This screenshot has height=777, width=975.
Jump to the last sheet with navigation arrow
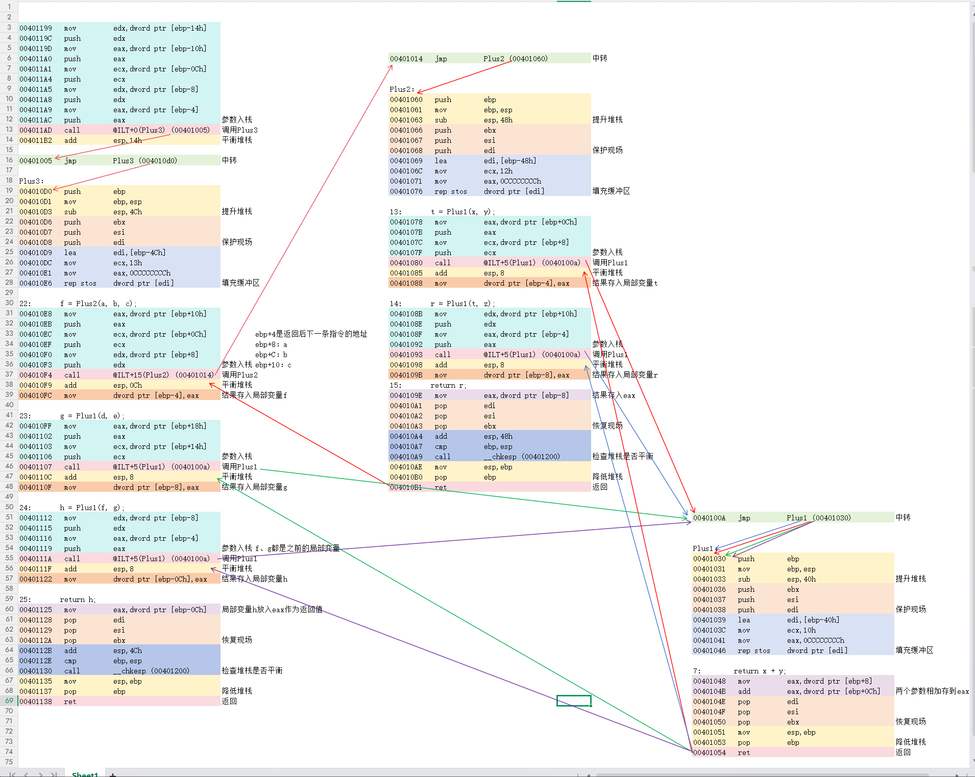54,774
